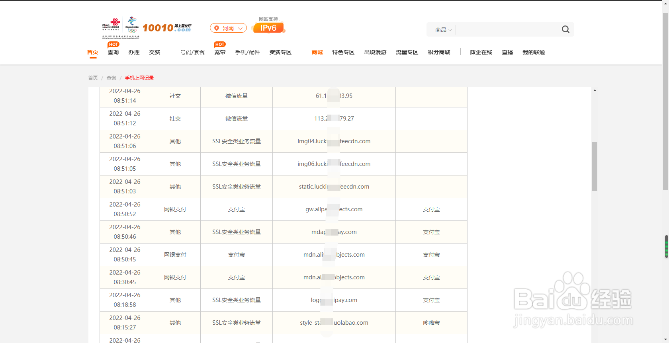Open 资费专区 nav item

point(280,52)
